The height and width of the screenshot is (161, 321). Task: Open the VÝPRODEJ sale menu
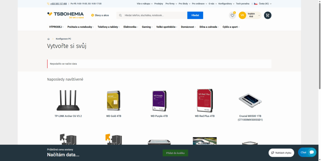[x=56, y=27]
